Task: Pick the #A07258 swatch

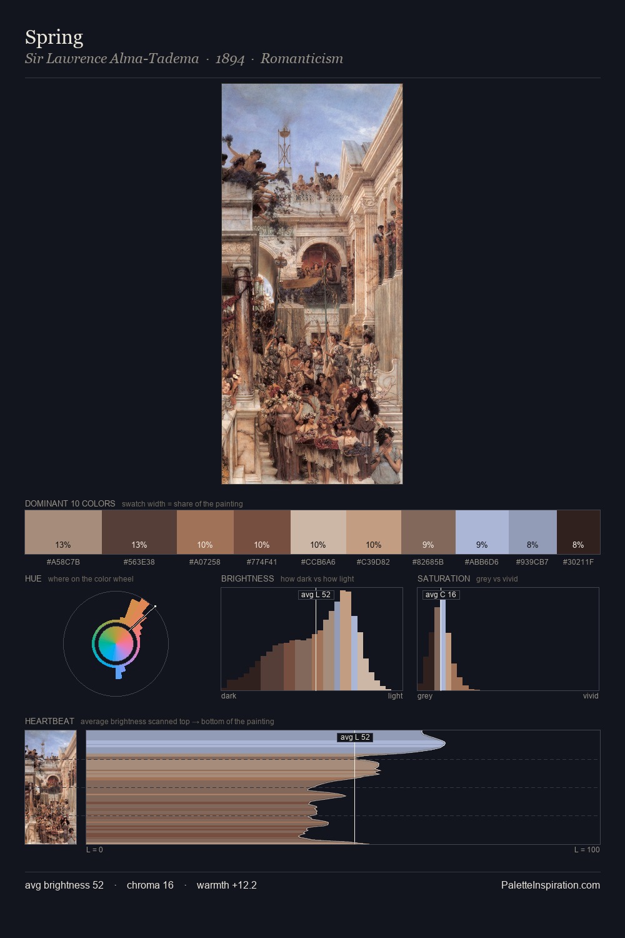Action: click(205, 532)
